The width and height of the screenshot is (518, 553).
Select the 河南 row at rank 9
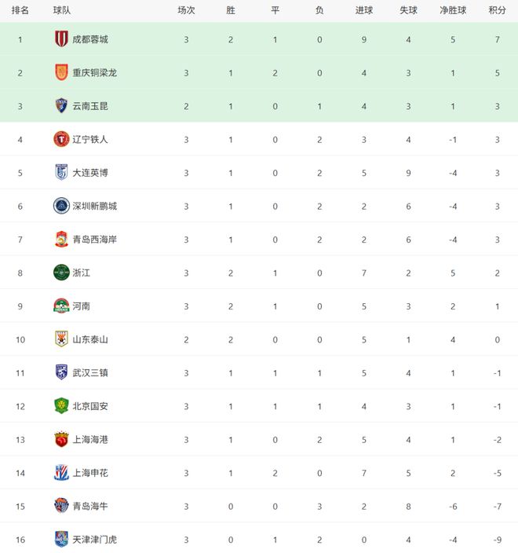coord(259,306)
